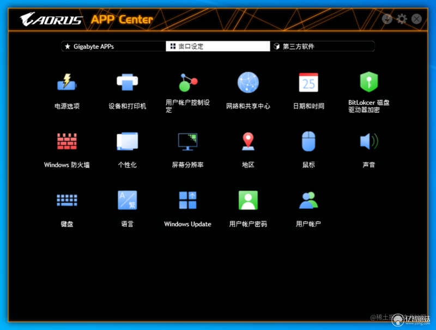Open the 键盘 keyboard icon
This screenshot has width=436, height=330.
(x=66, y=200)
